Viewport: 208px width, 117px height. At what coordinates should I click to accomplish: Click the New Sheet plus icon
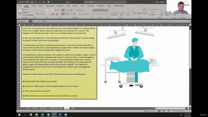pos(73,108)
